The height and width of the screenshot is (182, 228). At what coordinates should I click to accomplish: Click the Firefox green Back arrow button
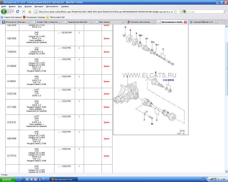4,11
